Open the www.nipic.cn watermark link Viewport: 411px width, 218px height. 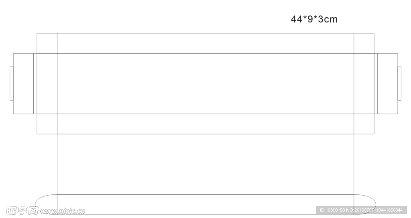(x=62, y=211)
